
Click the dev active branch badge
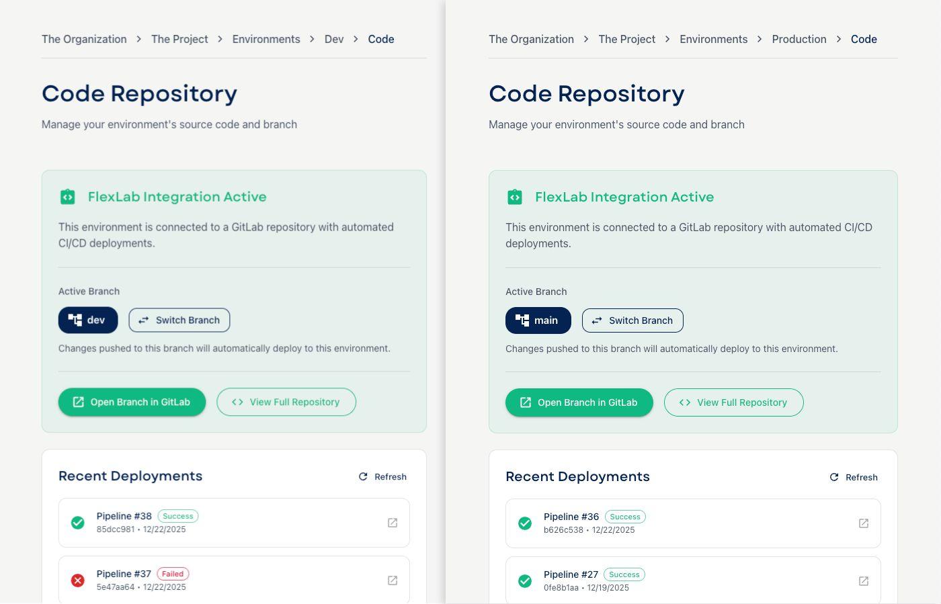pyautogui.click(x=88, y=320)
